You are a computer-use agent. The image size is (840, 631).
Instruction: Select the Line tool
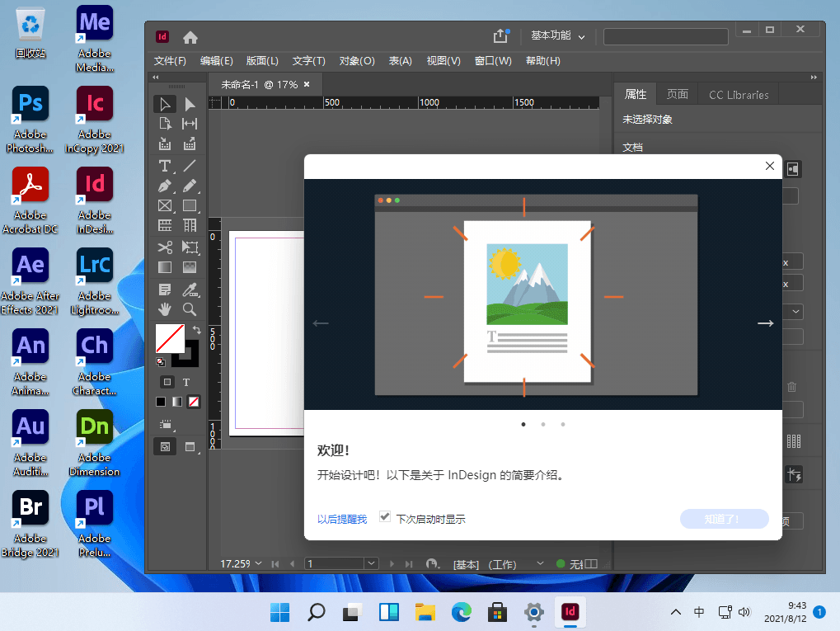pyautogui.click(x=190, y=166)
